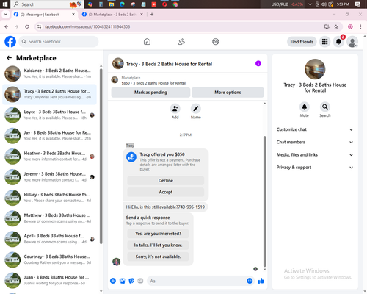Choose a sticker from the composer
The width and height of the screenshot is (367, 294).
(x=131, y=281)
